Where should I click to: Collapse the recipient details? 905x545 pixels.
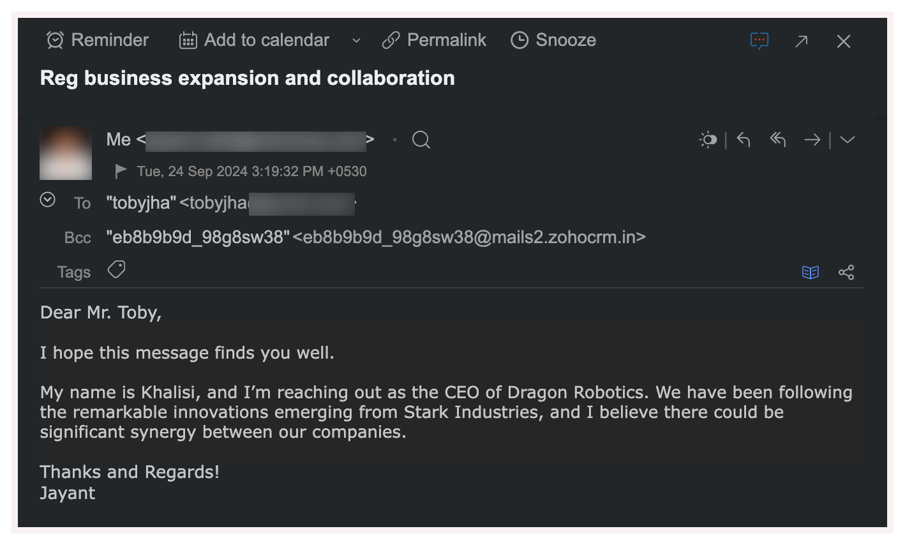click(x=48, y=200)
